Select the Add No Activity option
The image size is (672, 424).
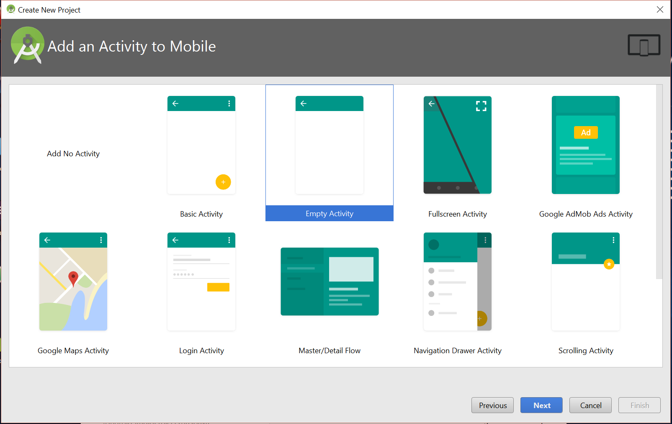pyautogui.click(x=73, y=154)
